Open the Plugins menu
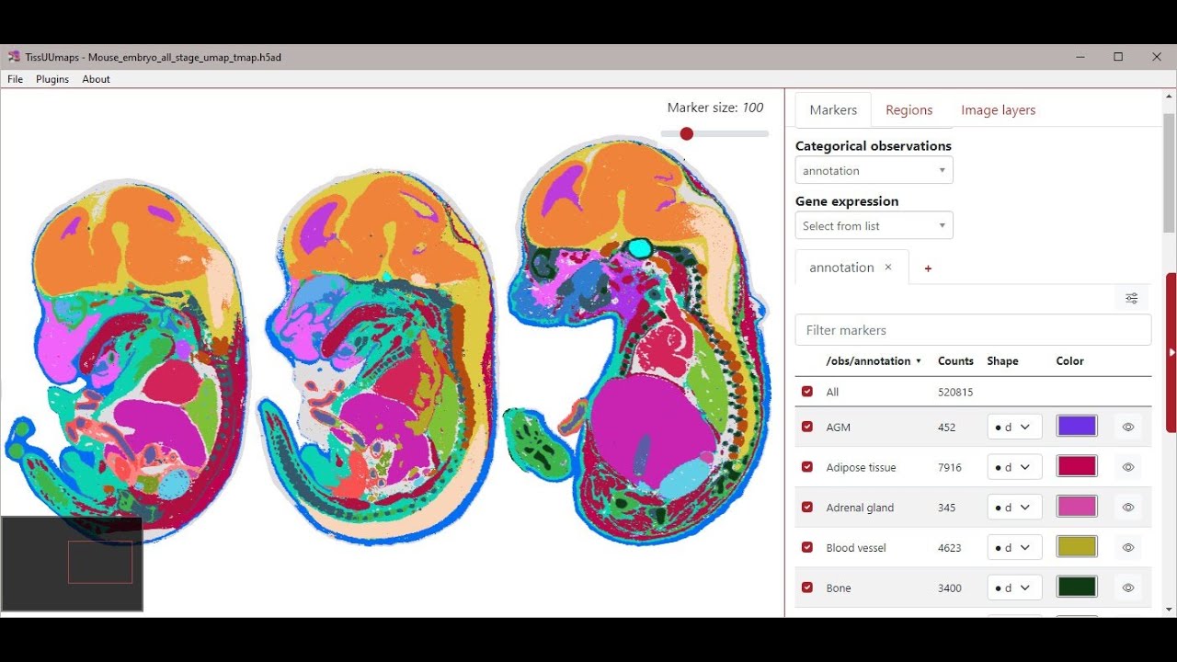1177x662 pixels. point(52,79)
